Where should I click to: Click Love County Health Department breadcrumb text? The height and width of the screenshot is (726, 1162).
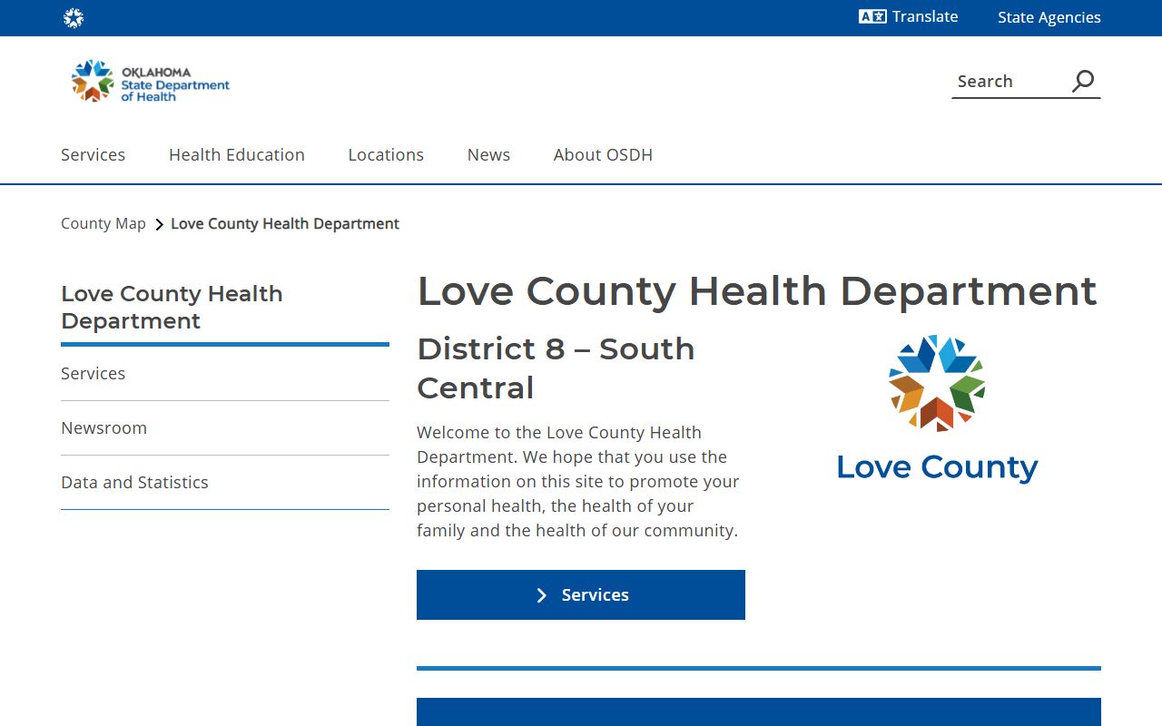[x=285, y=223]
